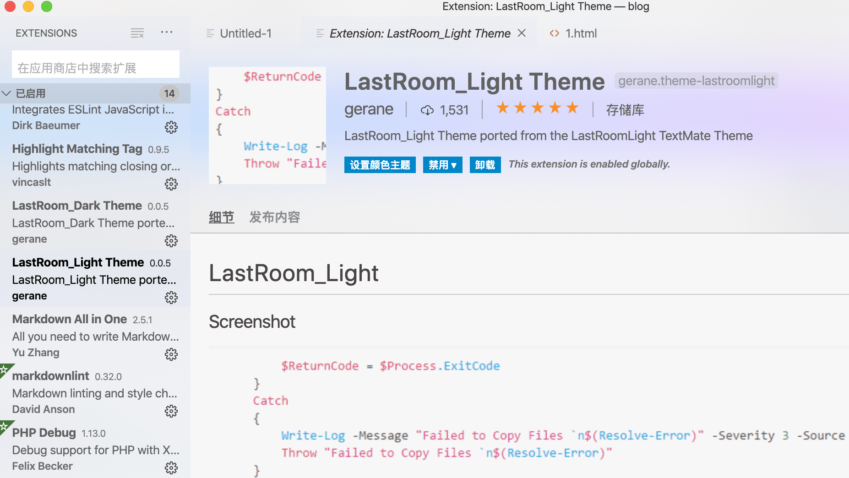Screen dimensions: 849x478
Task: Select the 发布内容 changelog tab
Action: pyautogui.click(x=275, y=217)
